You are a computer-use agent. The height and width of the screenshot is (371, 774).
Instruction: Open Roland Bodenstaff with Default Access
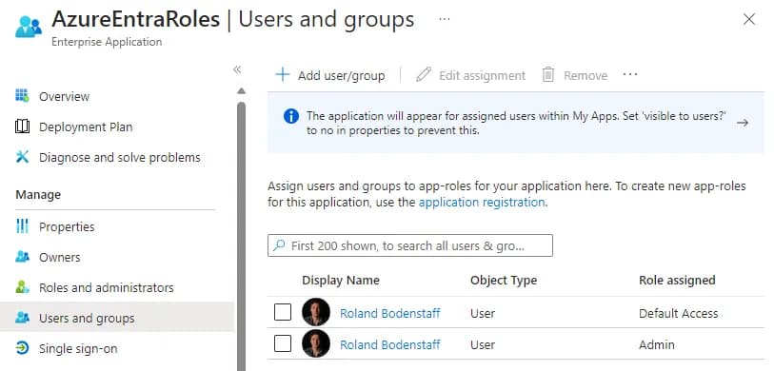390,313
